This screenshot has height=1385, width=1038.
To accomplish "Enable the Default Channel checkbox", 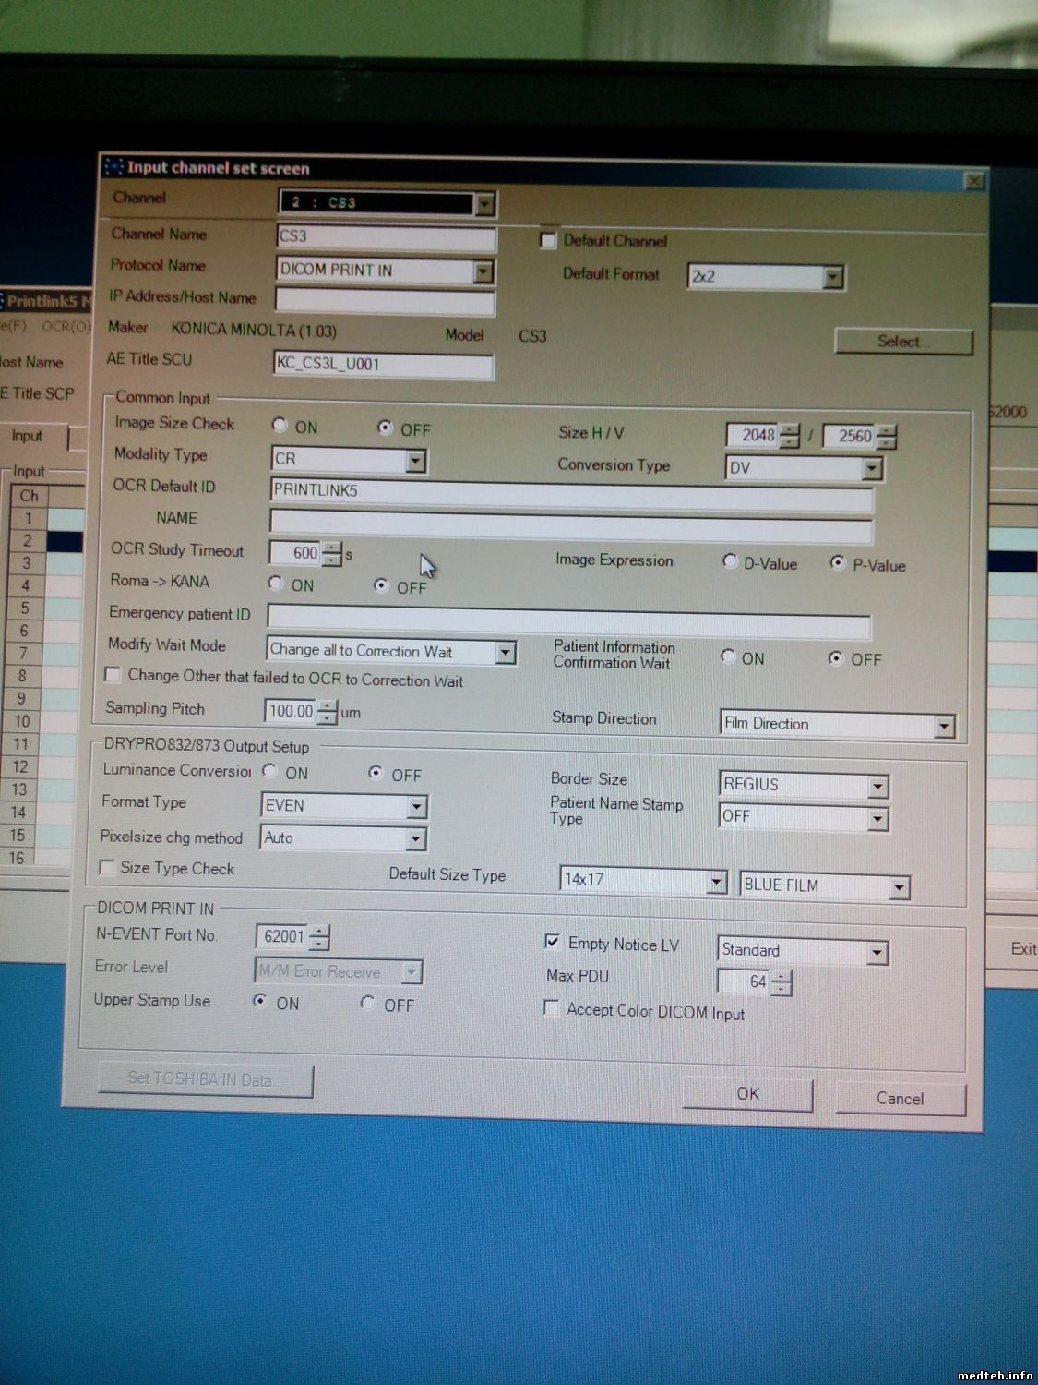I will coord(548,241).
